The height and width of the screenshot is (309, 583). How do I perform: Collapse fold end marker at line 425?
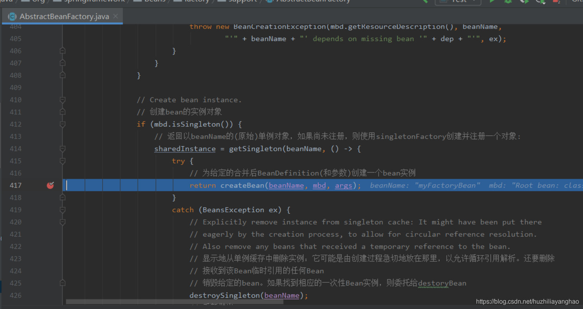pyautogui.click(x=62, y=283)
